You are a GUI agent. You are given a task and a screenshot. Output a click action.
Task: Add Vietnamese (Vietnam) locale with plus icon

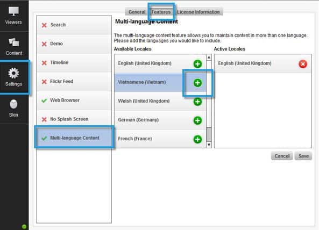pyautogui.click(x=197, y=83)
